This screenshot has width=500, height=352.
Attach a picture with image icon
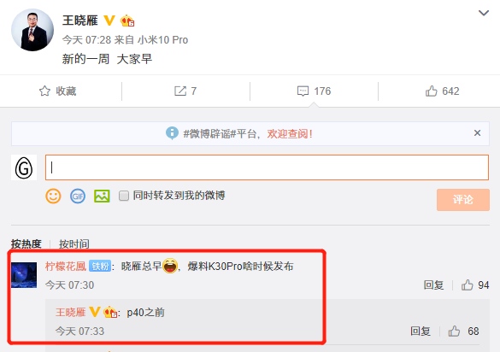click(102, 196)
